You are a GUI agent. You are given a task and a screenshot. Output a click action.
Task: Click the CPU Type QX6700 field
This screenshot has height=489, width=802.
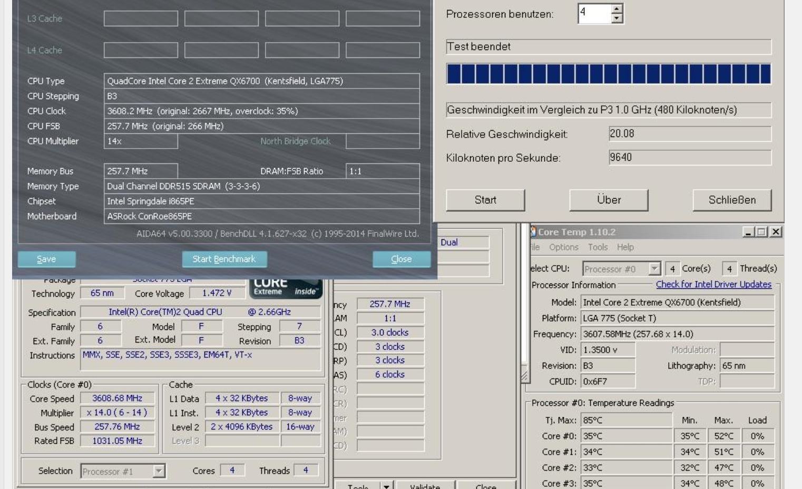click(x=262, y=81)
